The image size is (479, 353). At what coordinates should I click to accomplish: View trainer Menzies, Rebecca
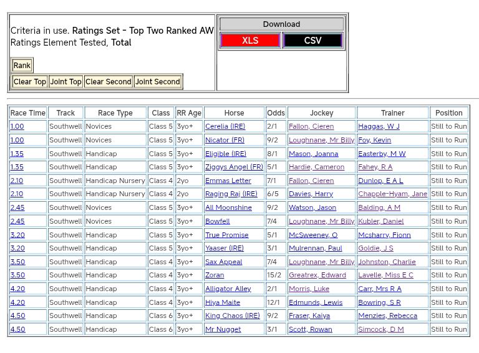[387, 316]
